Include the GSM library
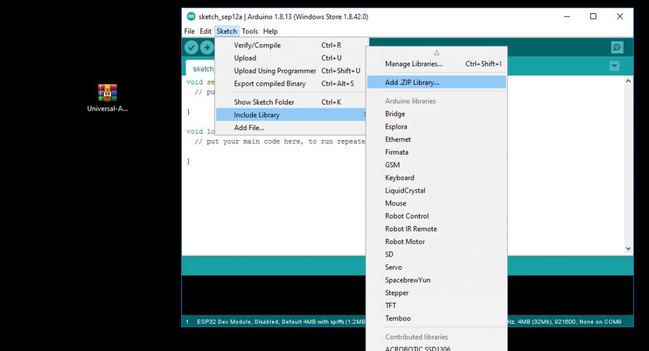The image size is (649, 351). pyautogui.click(x=437, y=165)
